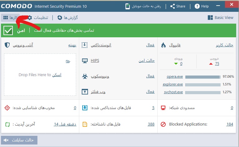Open last update time link
This screenshot has width=239, height=147.
pyautogui.click(x=65, y=124)
